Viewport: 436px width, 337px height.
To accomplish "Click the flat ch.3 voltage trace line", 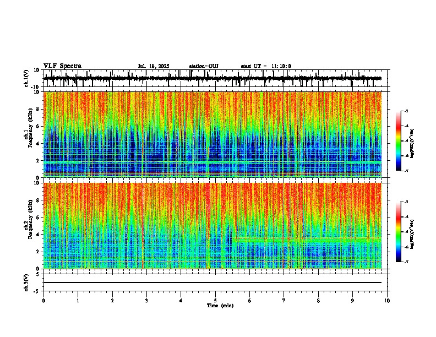I will tap(212, 282).
